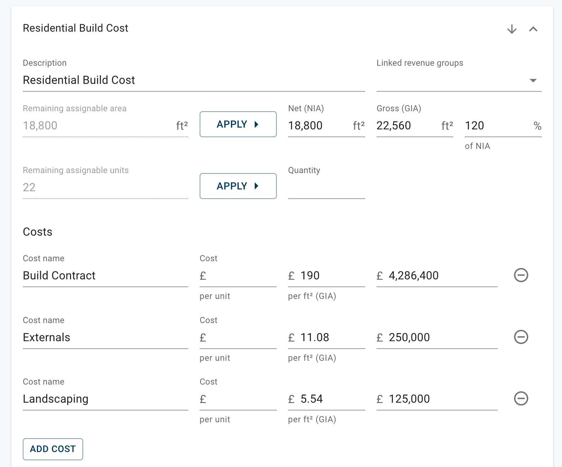
Task: Collapse the Residential Build Cost section
Action: tap(533, 29)
